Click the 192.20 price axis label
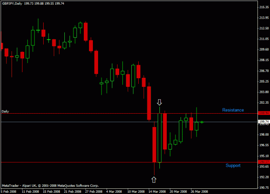270x194 pixels. [264, 177]
